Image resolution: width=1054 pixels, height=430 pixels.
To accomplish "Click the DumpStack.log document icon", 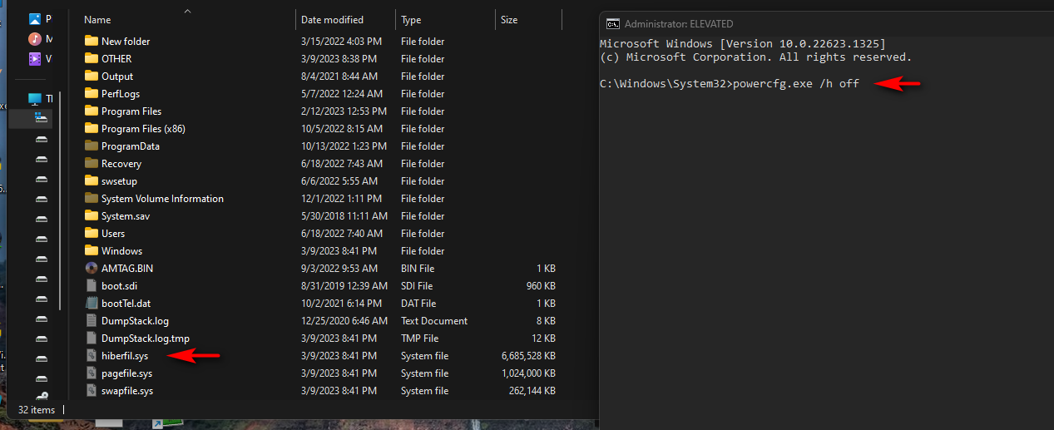I will point(92,320).
